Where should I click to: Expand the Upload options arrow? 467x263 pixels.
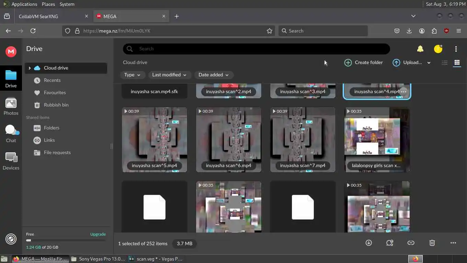click(429, 63)
